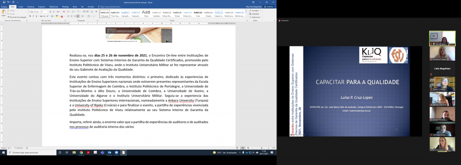
Task: Open the borders dropdown
Action: click(95, 16)
